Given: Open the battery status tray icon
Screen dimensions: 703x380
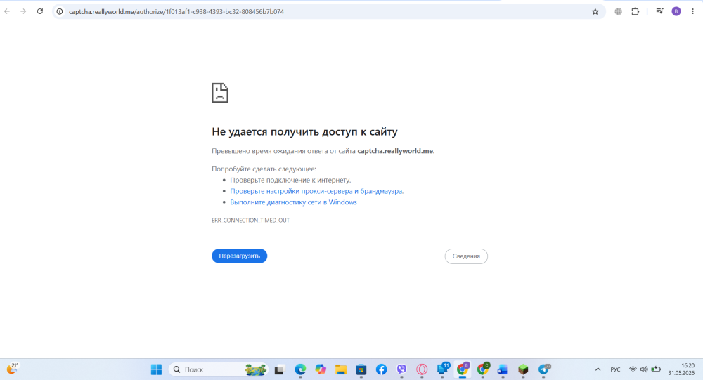Looking at the screenshot, I should pyautogui.click(x=656, y=369).
